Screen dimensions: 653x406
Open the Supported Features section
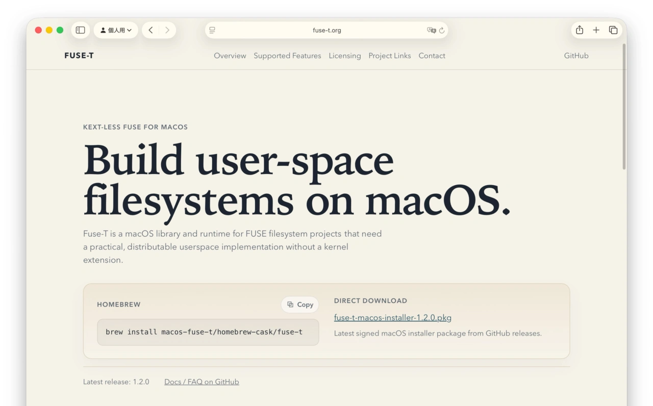point(287,56)
